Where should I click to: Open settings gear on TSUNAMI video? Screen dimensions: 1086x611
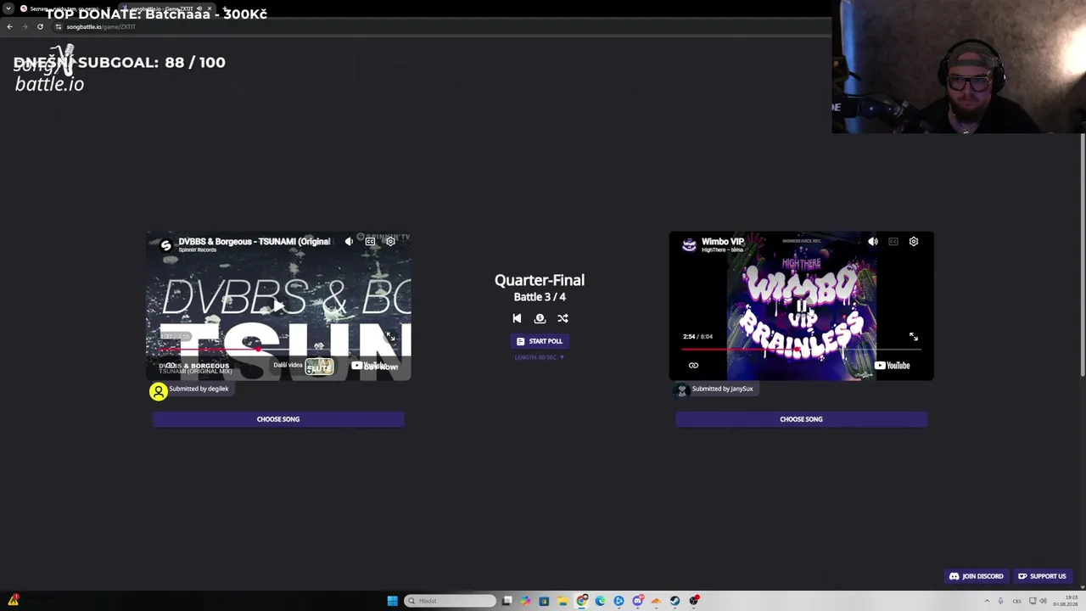point(390,242)
